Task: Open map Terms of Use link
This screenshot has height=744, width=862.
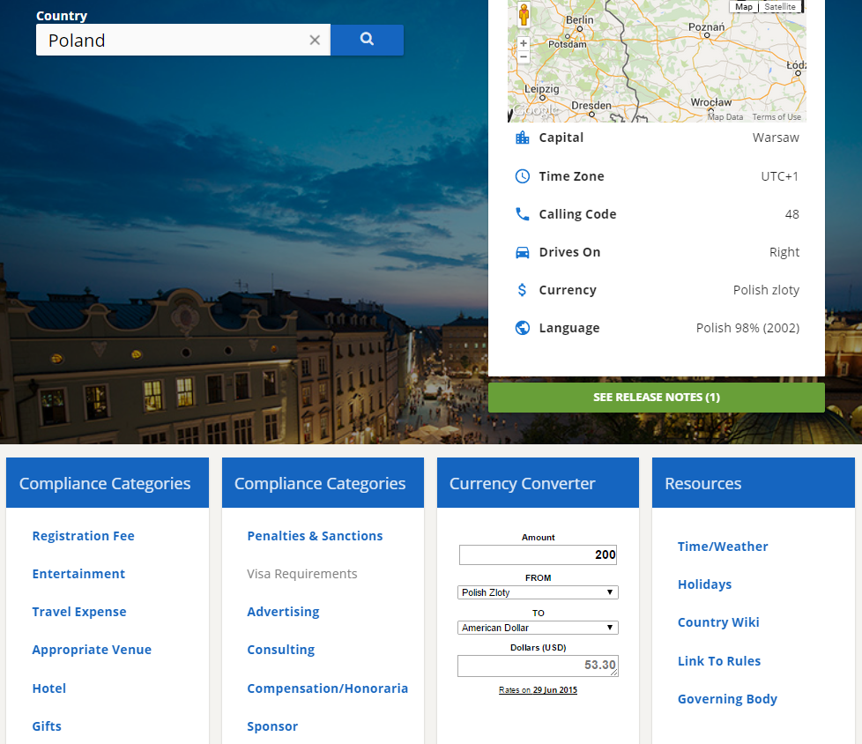Action: coord(777,116)
